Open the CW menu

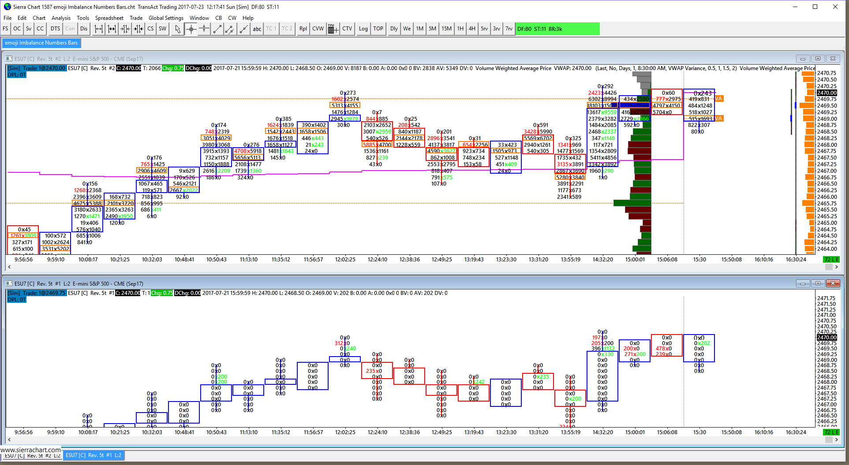coord(232,18)
